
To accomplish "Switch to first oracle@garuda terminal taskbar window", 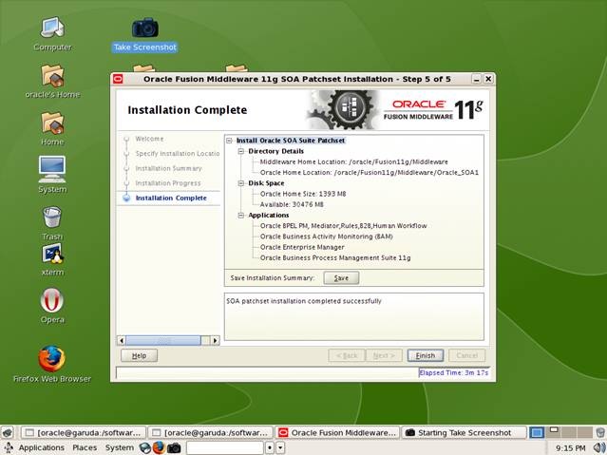I will click(84, 432).
